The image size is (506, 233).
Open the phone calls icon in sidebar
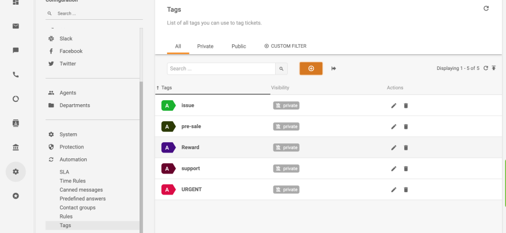[16, 75]
